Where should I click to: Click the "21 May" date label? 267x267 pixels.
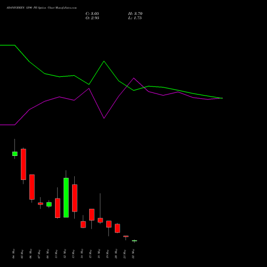(x=125, y=254)
